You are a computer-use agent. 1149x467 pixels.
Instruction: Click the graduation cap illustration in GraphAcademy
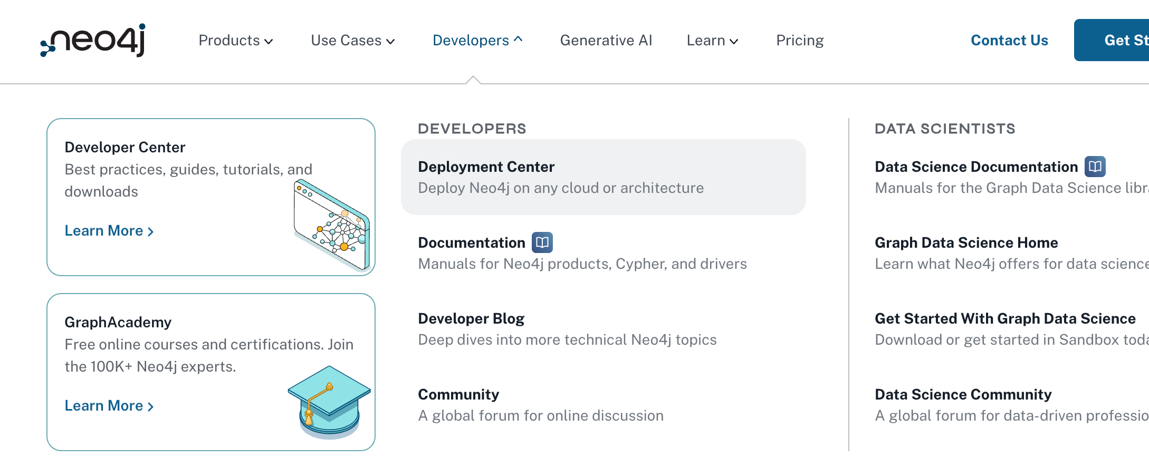[x=329, y=402]
